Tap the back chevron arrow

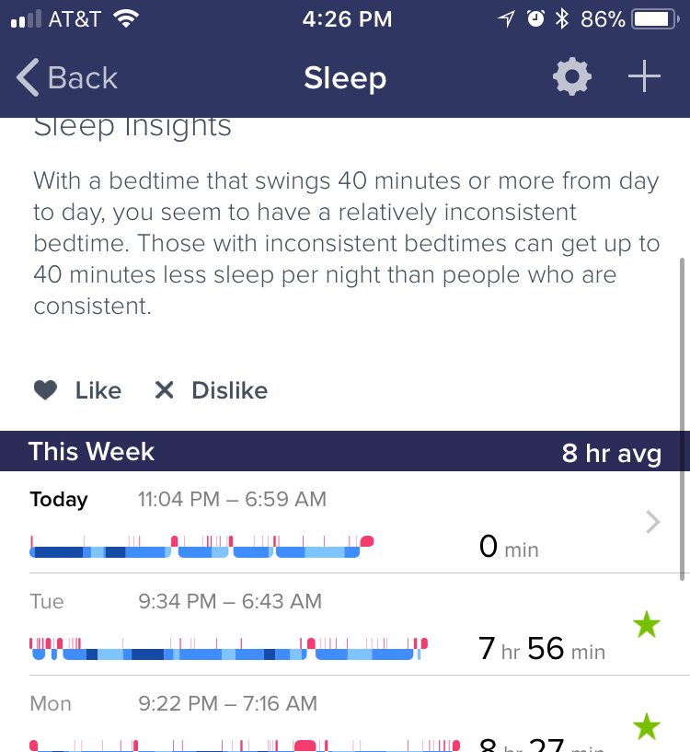point(29,78)
